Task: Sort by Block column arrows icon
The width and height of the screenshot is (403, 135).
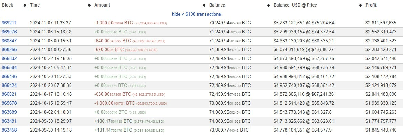Action: point(25,5)
